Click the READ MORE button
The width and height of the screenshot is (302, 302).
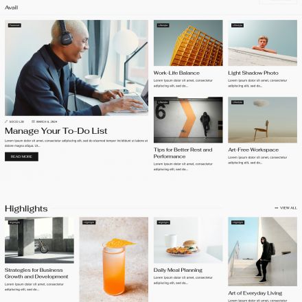point(21,156)
